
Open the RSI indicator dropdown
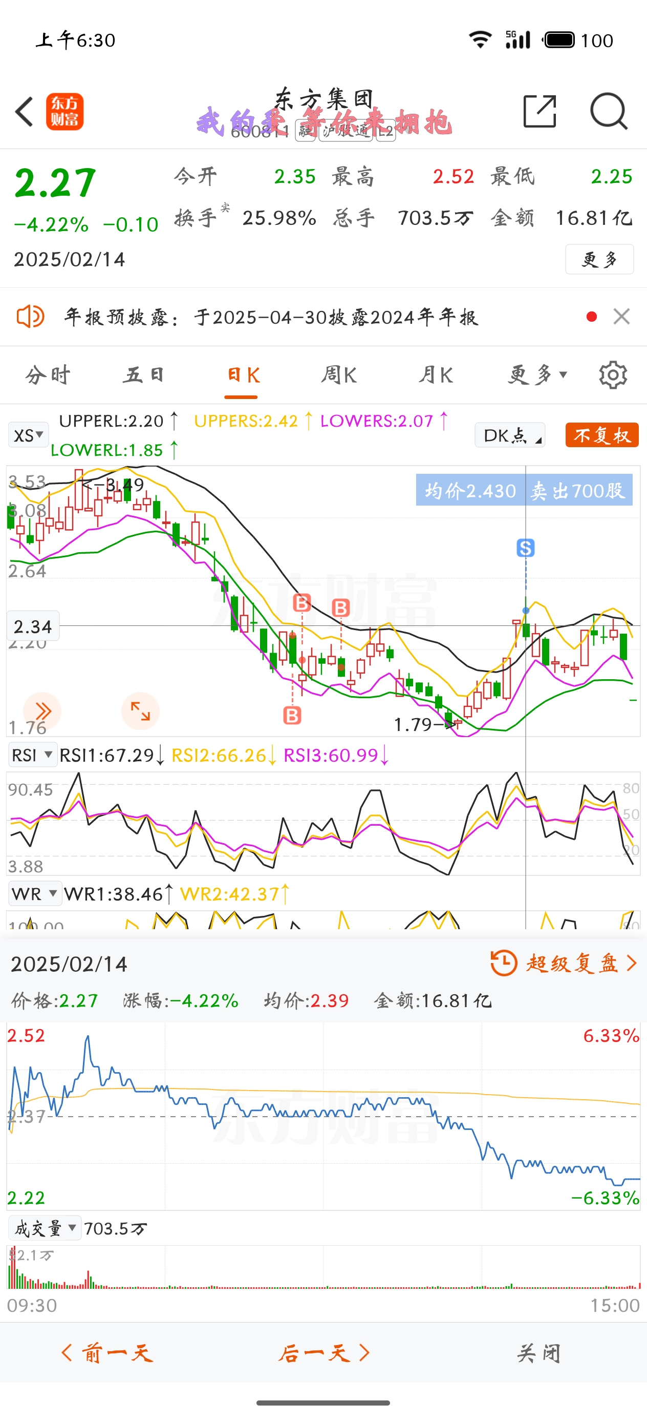[x=33, y=755]
